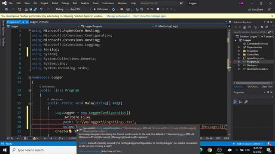Toggle Alphabetical sort in Properties panel
Screen dimensions: 275x154
tap(240, 102)
